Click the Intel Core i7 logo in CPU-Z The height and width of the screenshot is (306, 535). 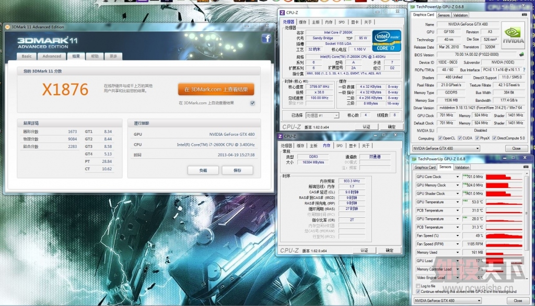tap(387, 41)
